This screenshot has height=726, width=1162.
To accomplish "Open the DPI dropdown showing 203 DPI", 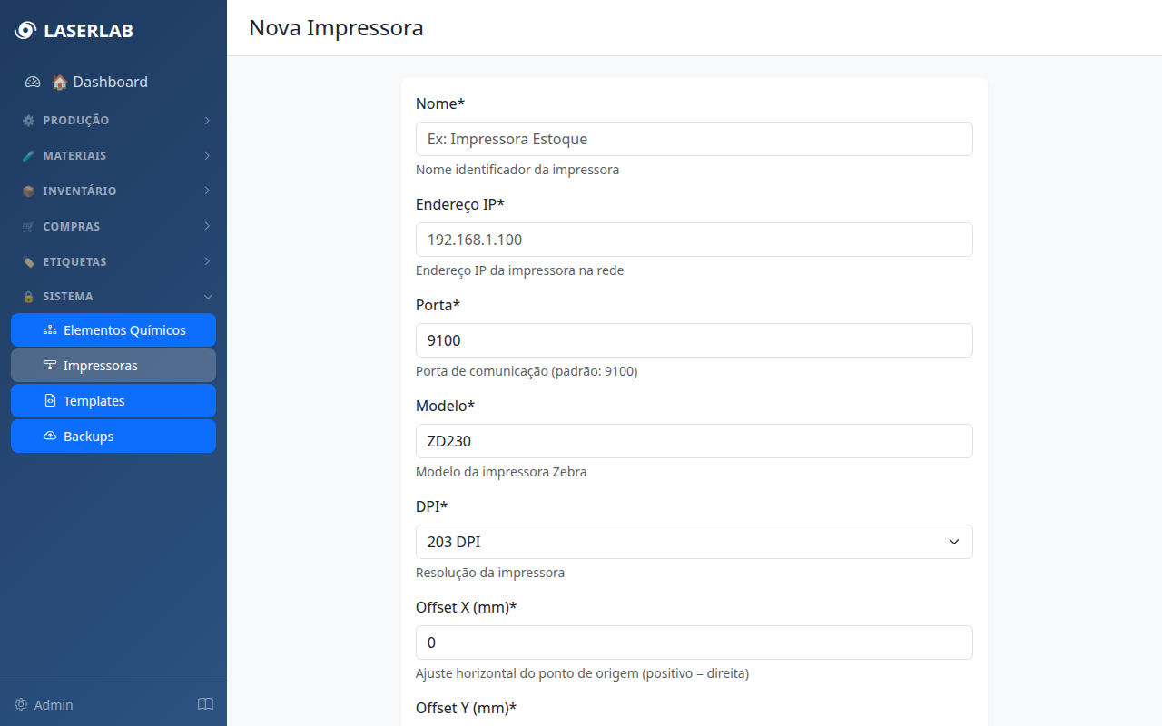I will coord(694,542).
